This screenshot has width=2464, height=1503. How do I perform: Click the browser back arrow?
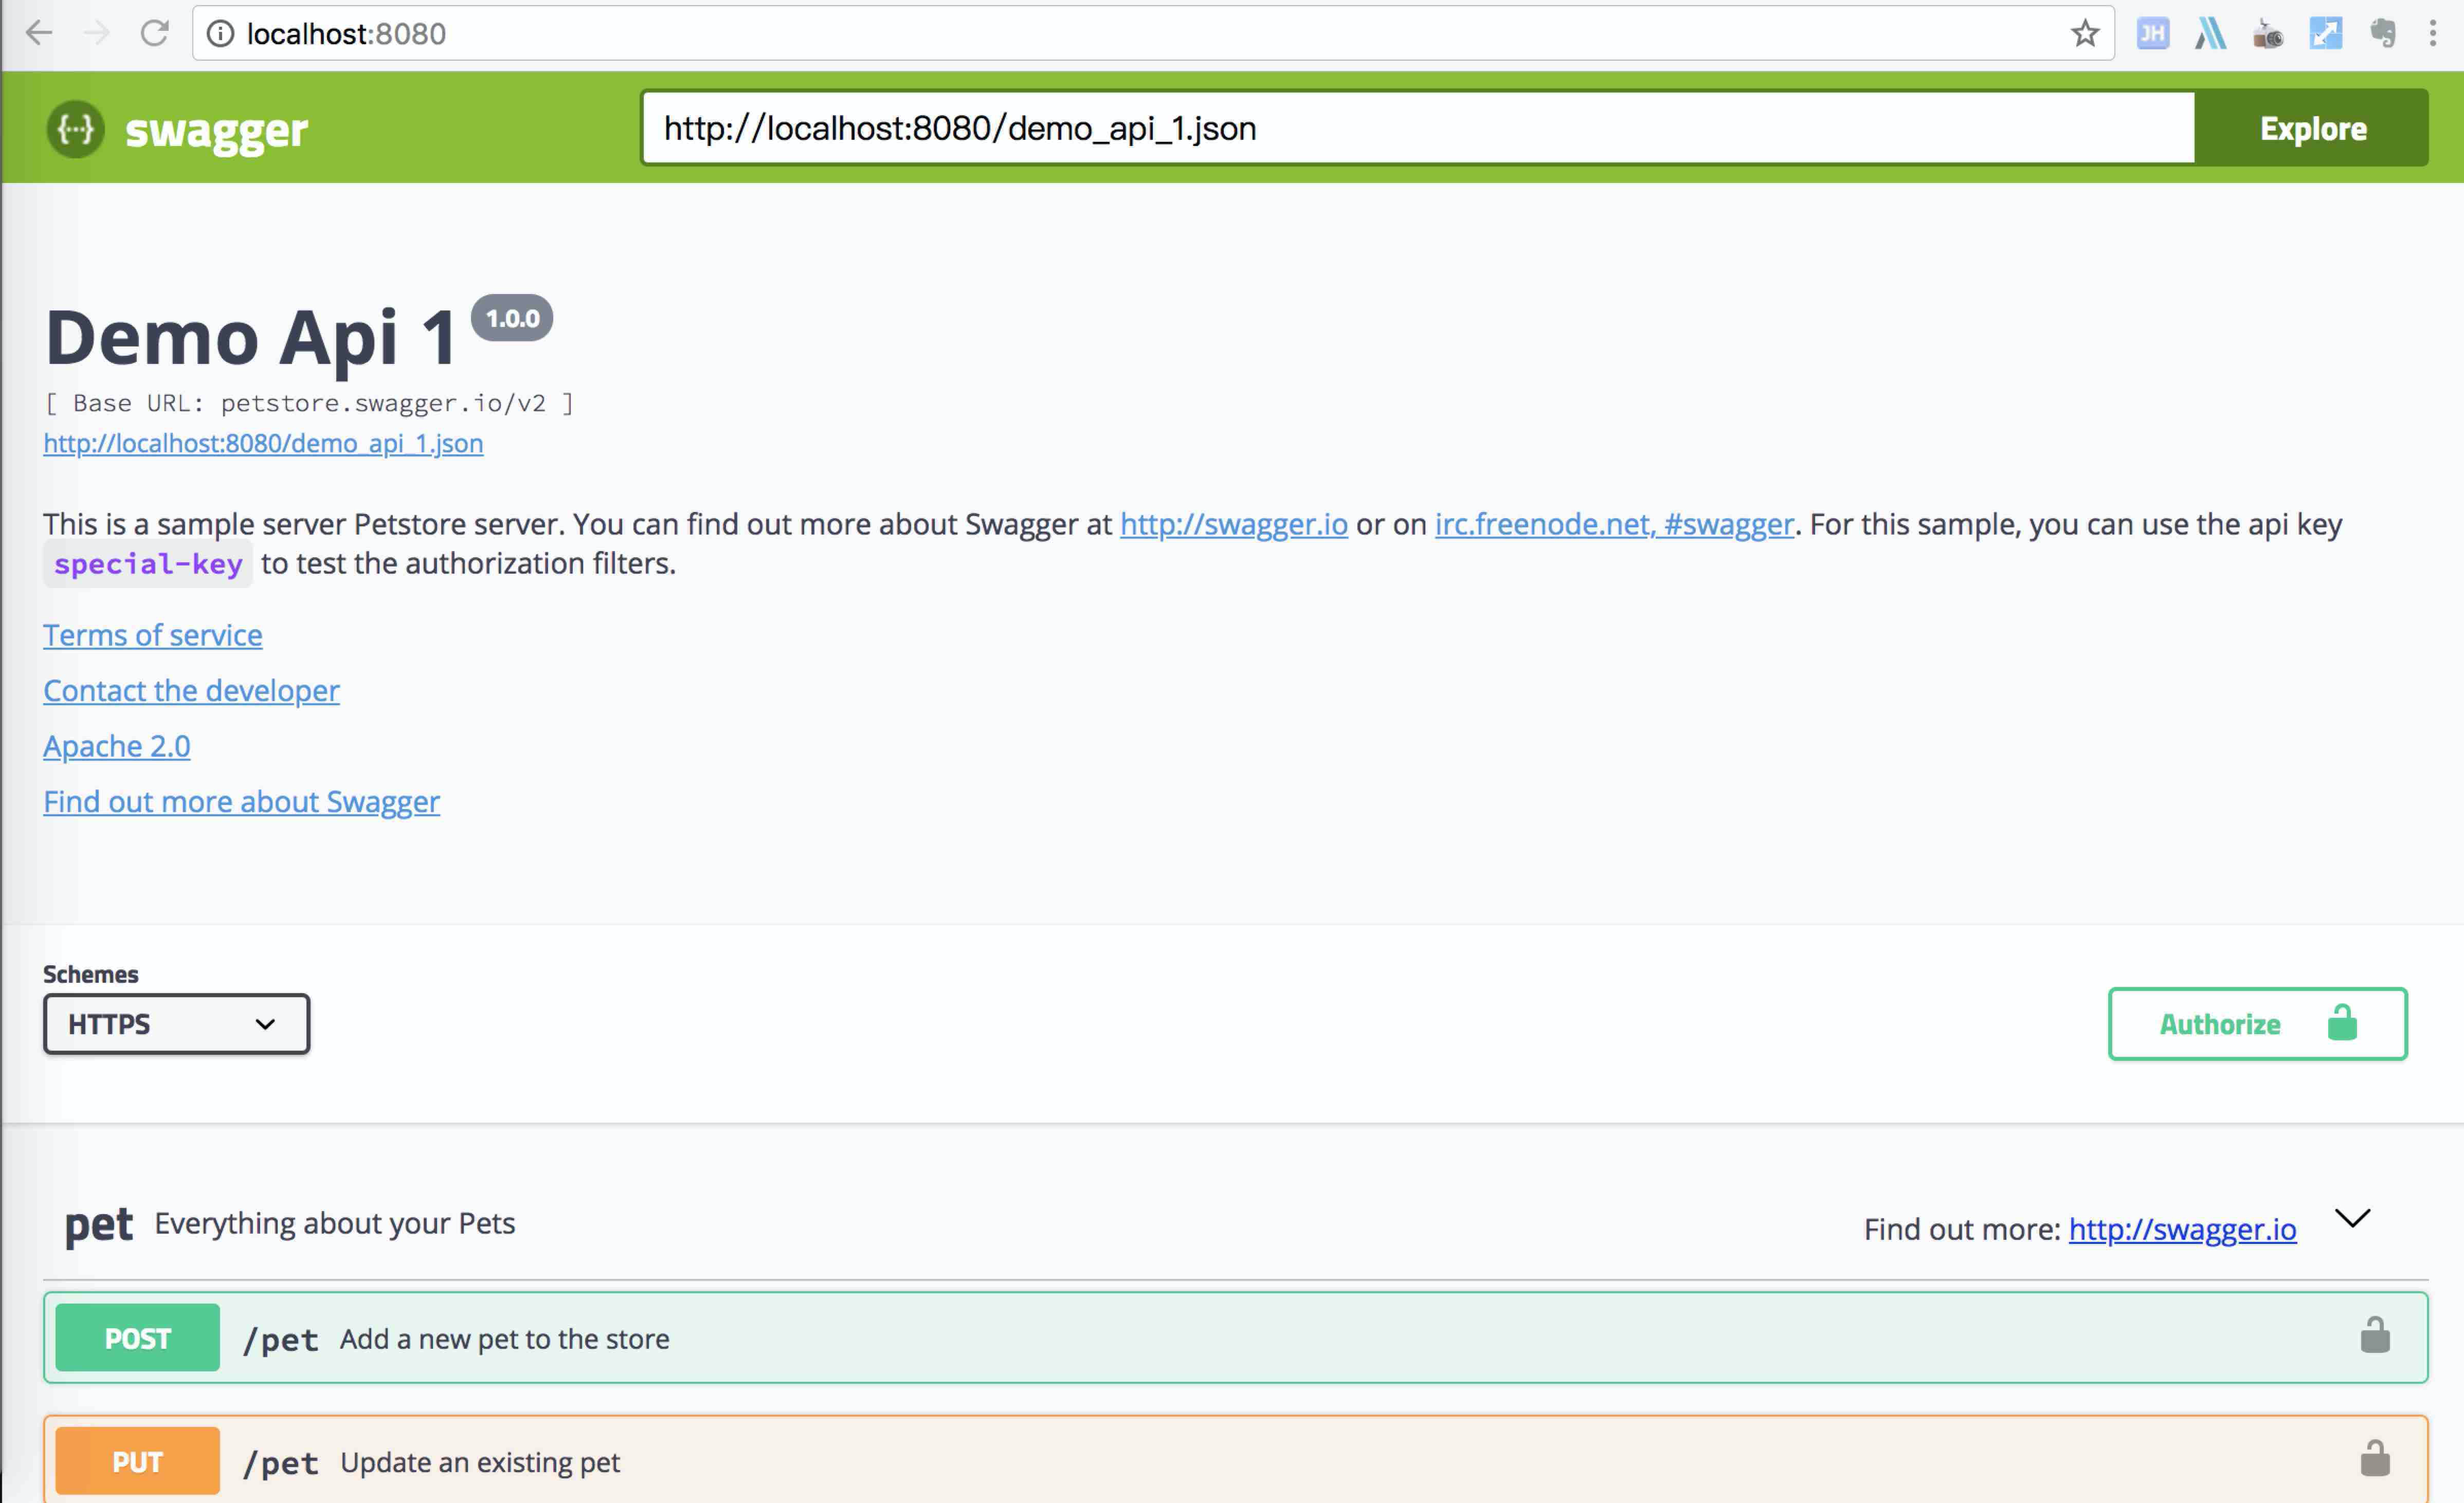point(38,34)
